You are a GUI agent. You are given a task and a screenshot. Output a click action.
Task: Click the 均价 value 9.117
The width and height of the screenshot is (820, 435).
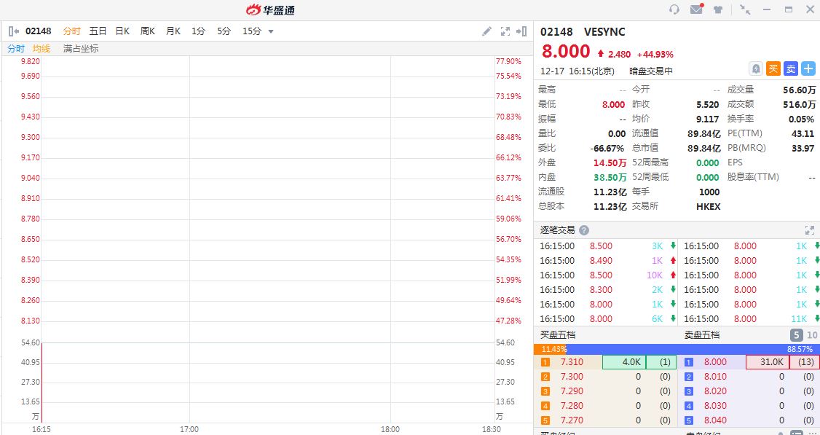pyautogui.click(x=708, y=119)
